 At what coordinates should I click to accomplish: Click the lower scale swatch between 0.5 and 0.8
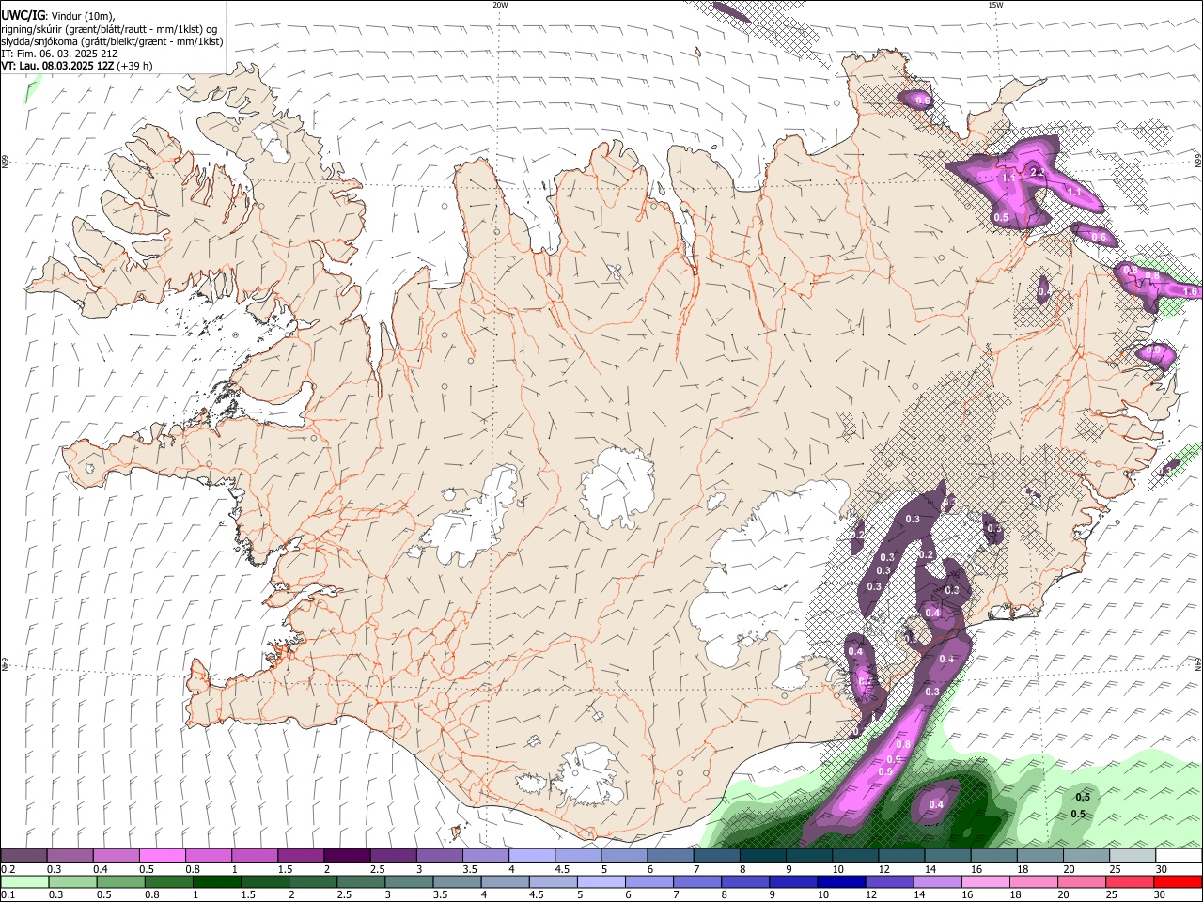click(x=120, y=881)
